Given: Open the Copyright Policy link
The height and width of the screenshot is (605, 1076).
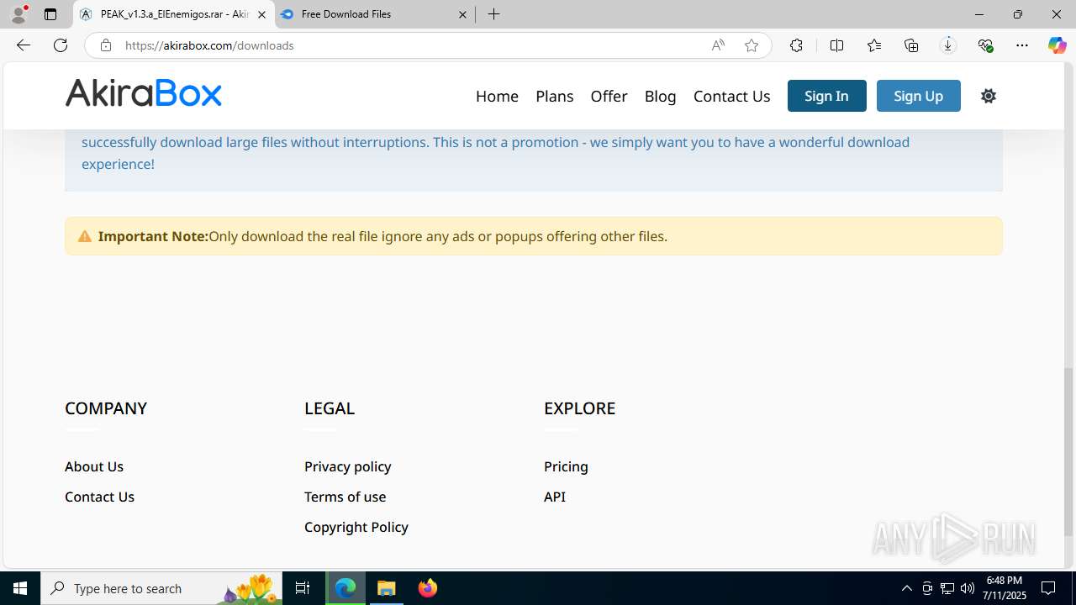Looking at the screenshot, I should coord(356,527).
